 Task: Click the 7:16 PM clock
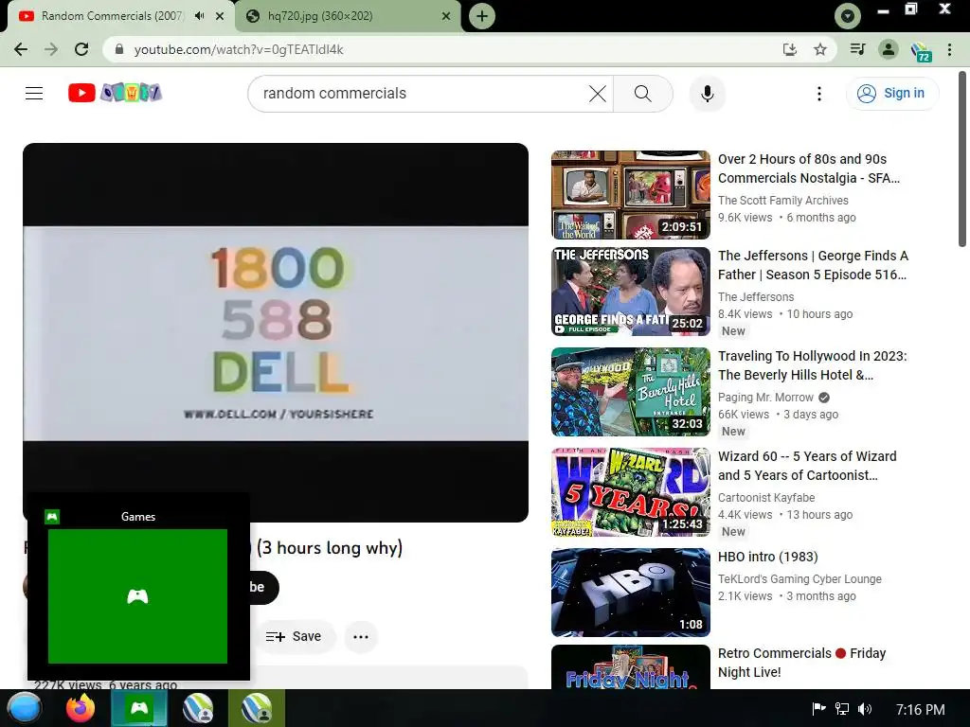tap(920, 709)
